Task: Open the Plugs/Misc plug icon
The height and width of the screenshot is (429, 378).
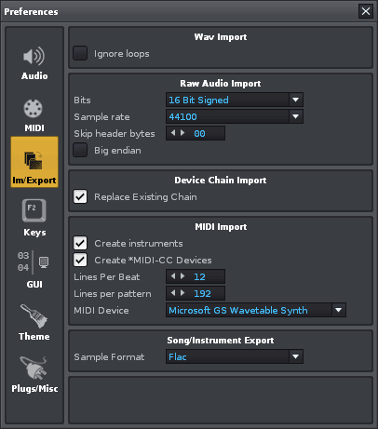Action: coord(34,369)
